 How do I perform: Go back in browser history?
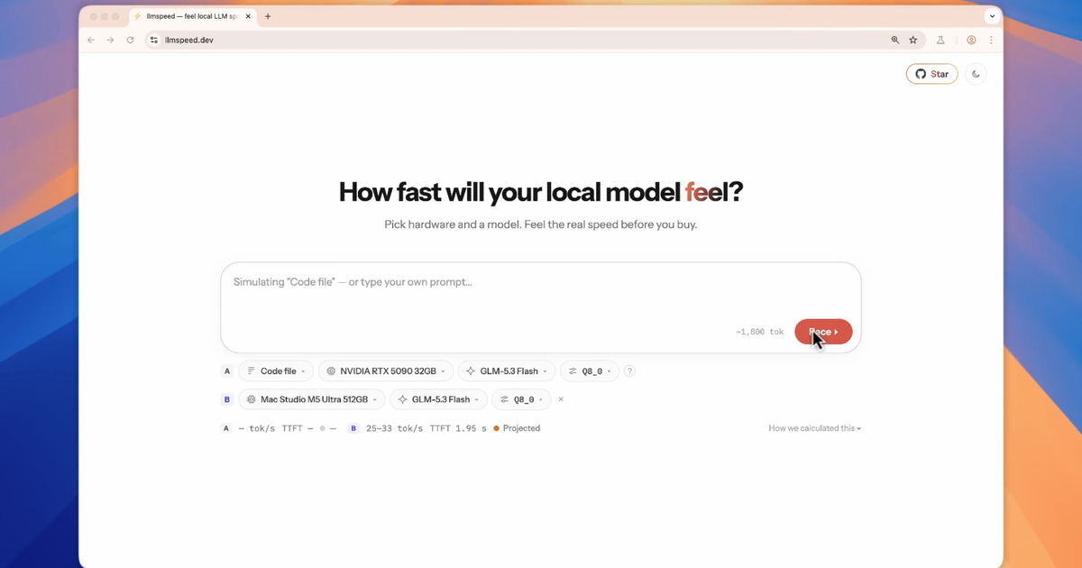point(91,40)
